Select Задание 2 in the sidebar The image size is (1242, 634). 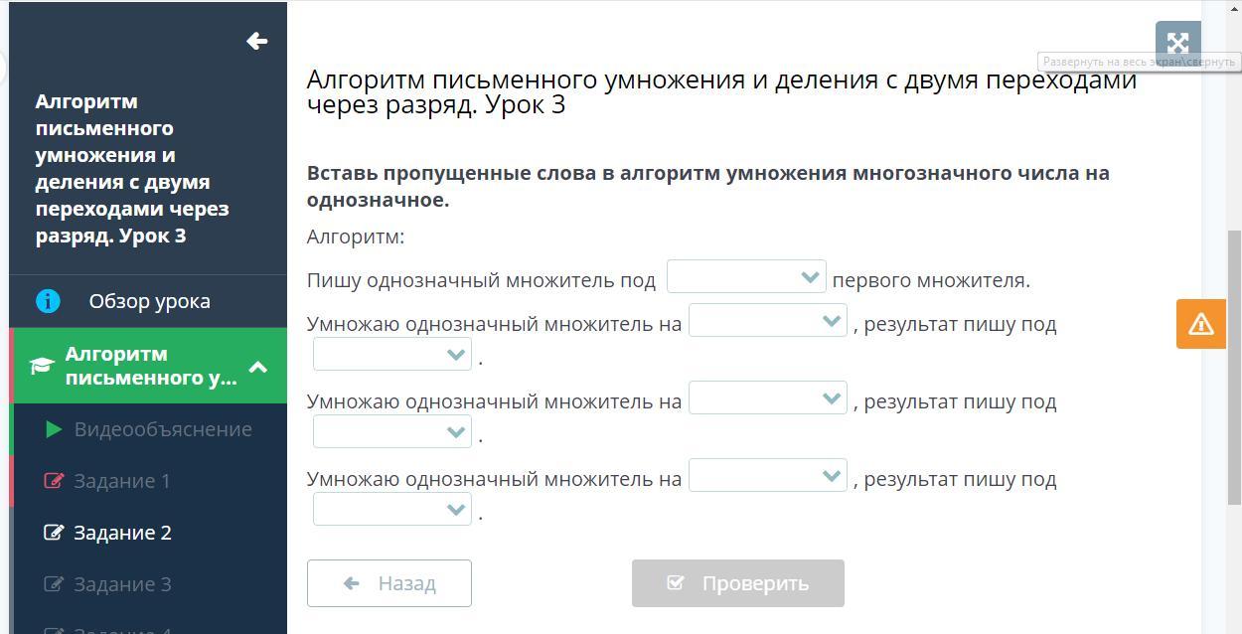coord(122,533)
